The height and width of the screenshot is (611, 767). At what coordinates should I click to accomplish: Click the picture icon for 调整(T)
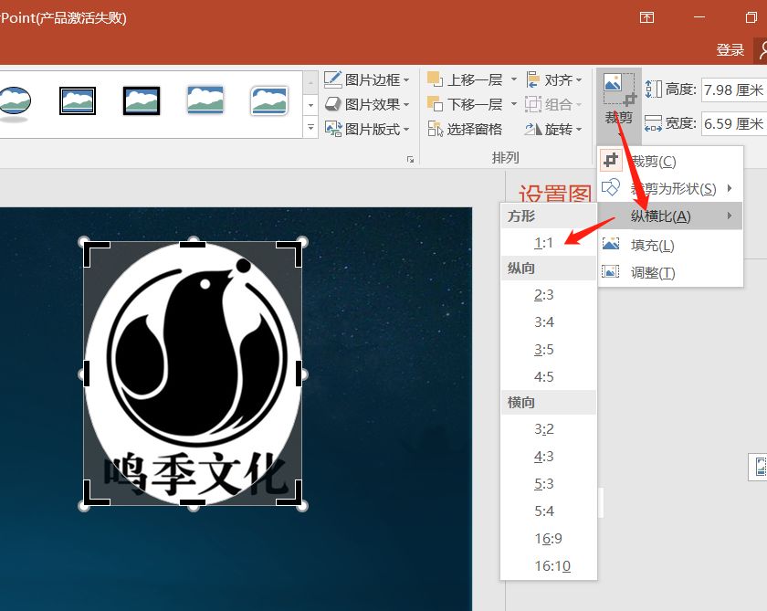pyautogui.click(x=611, y=271)
